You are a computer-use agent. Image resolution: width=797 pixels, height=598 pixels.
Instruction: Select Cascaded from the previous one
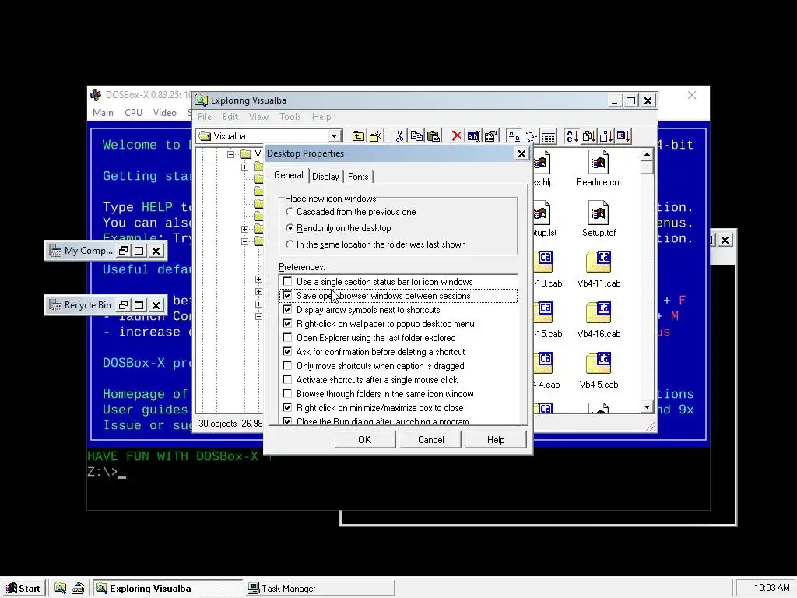point(290,212)
